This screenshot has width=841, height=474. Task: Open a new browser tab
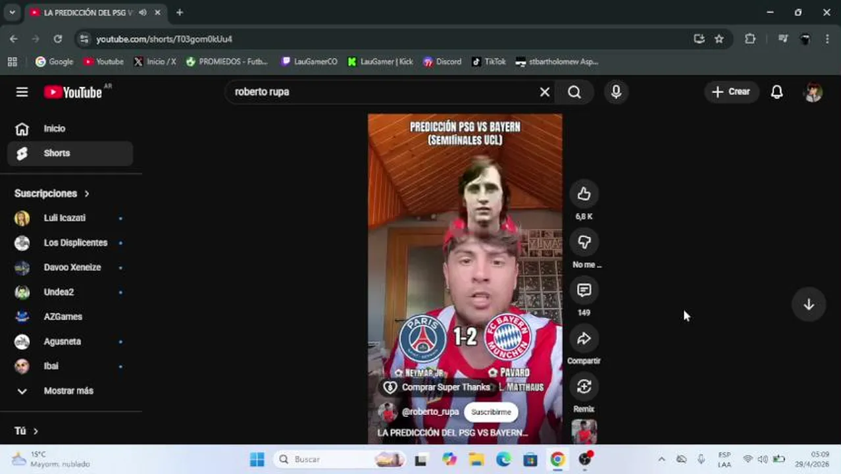tap(180, 13)
